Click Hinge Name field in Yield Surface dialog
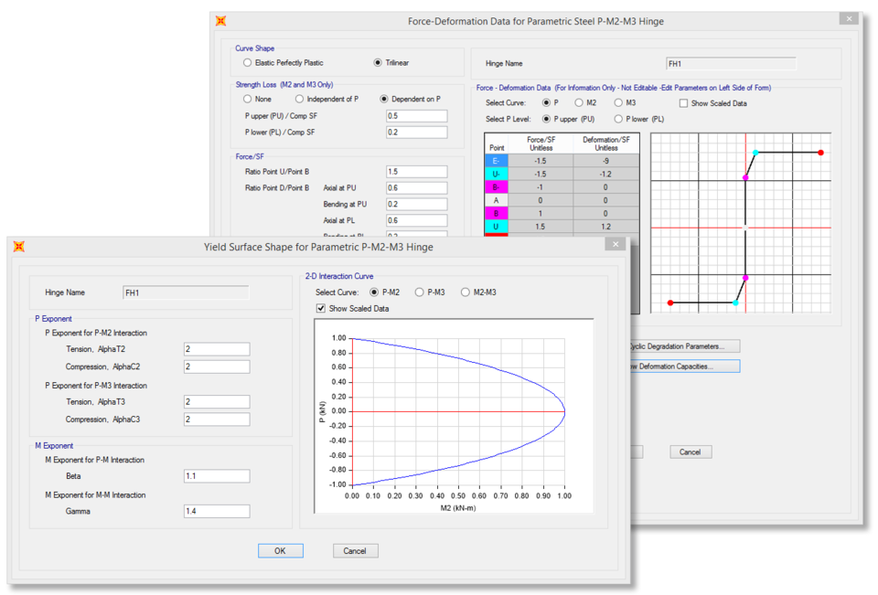The width and height of the screenshot is (878, 595). [186, 292]
